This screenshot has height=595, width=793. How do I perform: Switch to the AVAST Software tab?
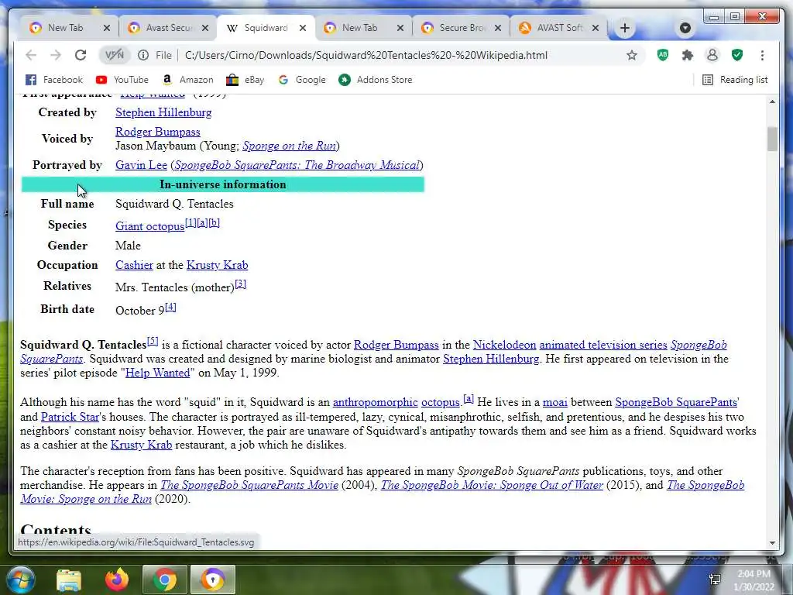[x=560, y=28]
